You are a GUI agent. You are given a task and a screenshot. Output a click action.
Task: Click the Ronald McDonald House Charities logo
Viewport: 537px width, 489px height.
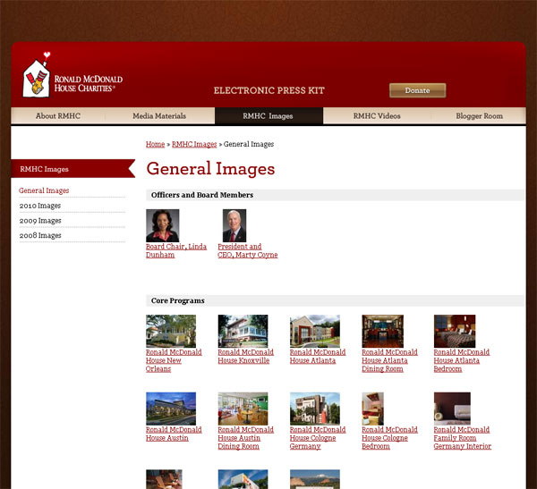click(x=72, y=75)
